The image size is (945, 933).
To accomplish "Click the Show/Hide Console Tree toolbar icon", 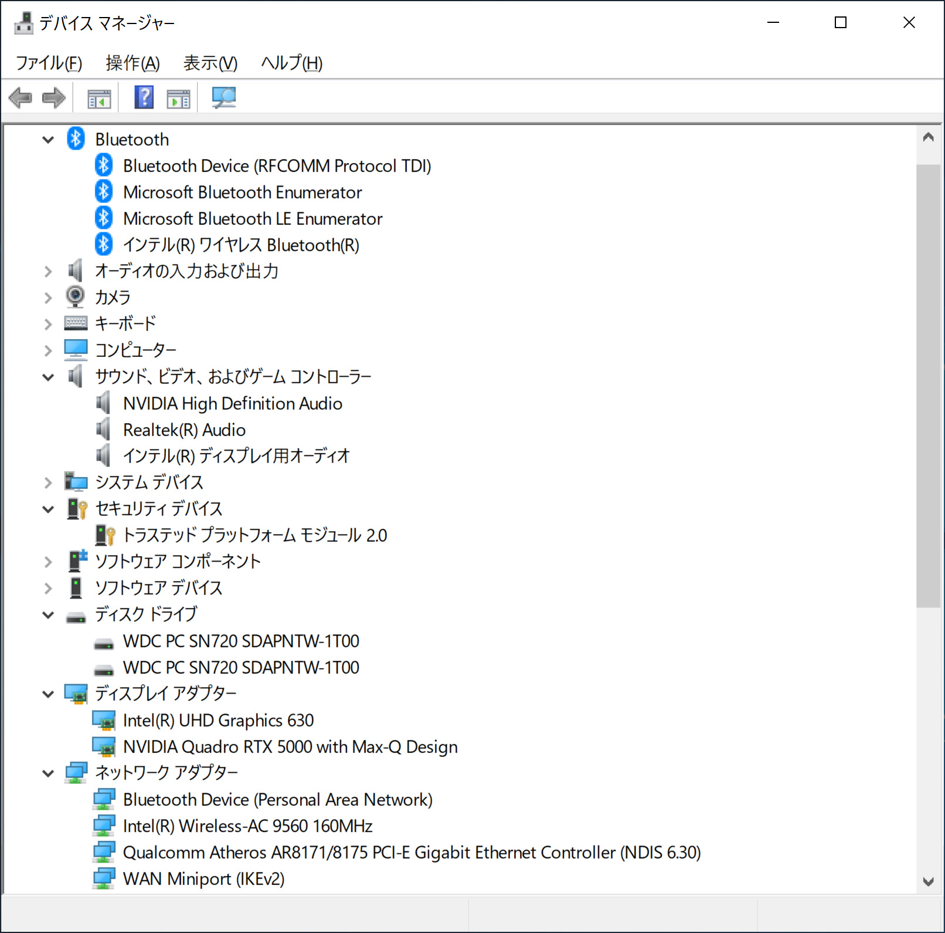I will point(98,97).
